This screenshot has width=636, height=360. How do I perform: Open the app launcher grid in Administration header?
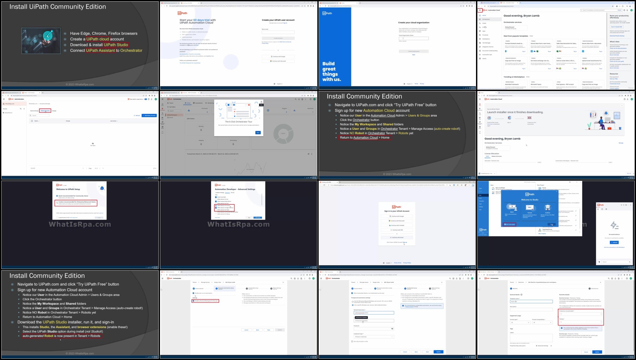pyautogui.click(x=4, y=99)
